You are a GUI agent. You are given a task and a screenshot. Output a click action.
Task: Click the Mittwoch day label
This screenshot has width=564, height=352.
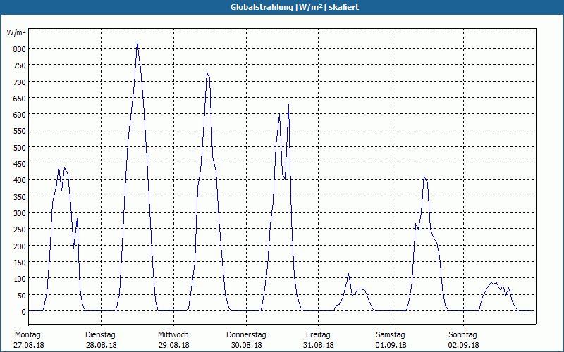click(x=173, y=335)
